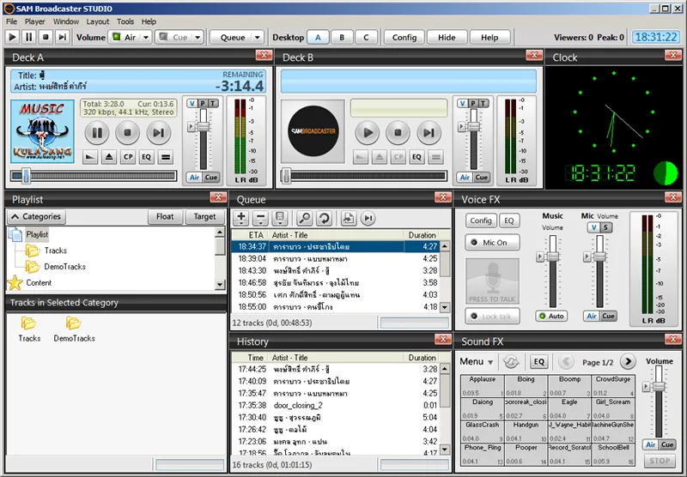Viewport: 687px width, 477px height.
Task: Toggle Deck A Cue output
Action: [211, 178]
